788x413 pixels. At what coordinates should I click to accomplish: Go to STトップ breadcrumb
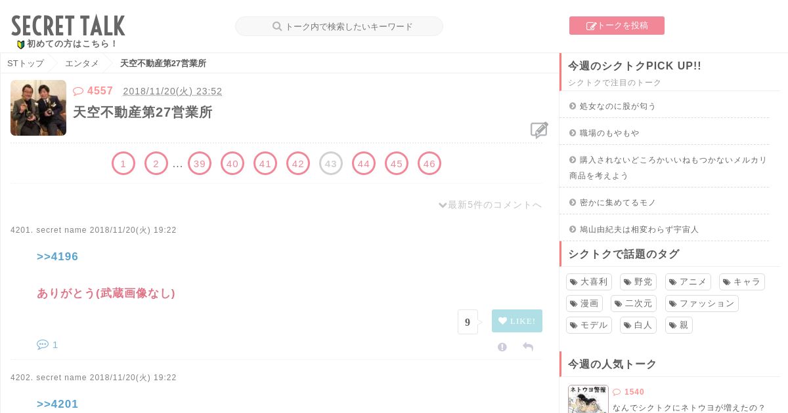coord(26,64)
